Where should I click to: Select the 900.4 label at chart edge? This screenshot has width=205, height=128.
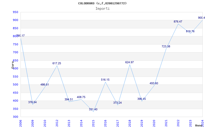(201, 18)
